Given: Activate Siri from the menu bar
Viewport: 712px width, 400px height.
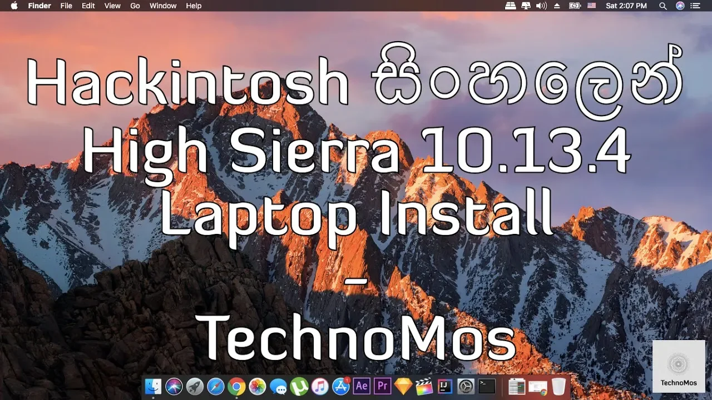Looking at the screenshot, I should point(680,6).
